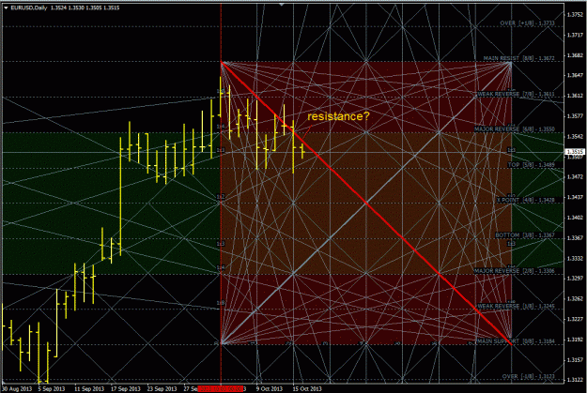Image resolution: width=587 pixels, height=393 pixels.
Task: Select the EURUSD,Daily chart title text
Action: pyautogui.click(x=29, y=8)
